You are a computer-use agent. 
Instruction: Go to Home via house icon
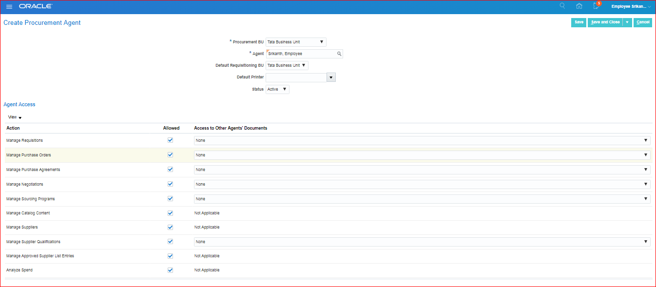point(579,6)
